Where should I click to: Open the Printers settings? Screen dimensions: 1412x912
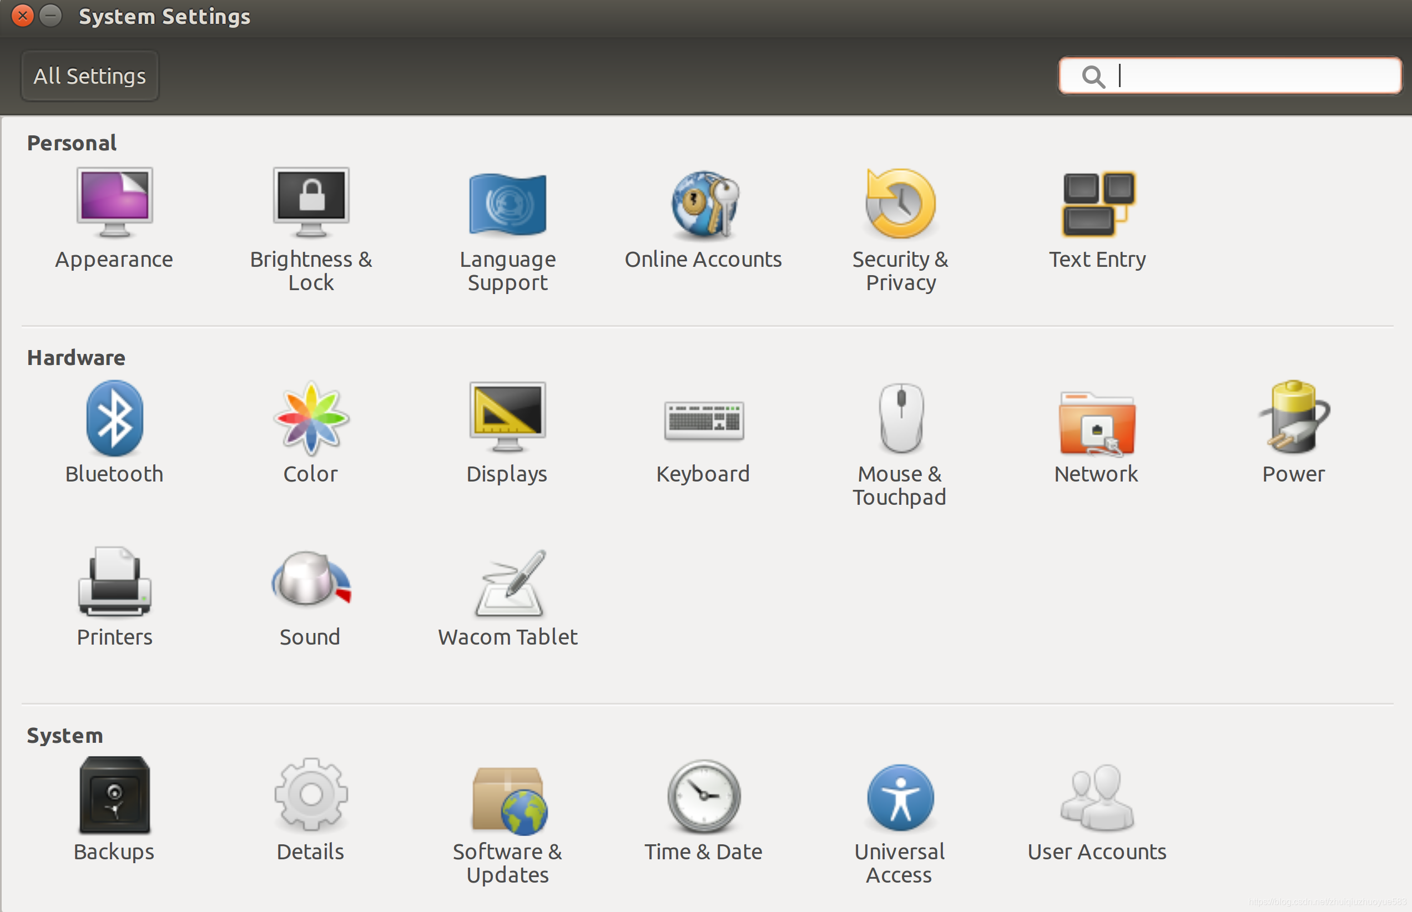(114, 582)
